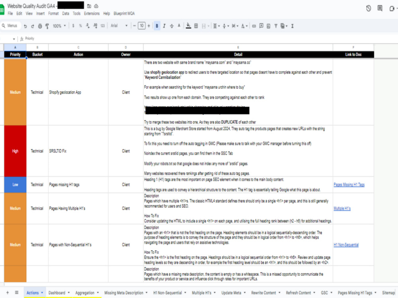
Task: Create a filter with funnel icon
Action: click(276, 26)
